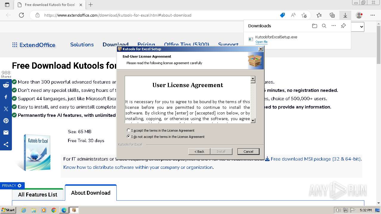Click the Kutools setup taskbar item

(74, 210)
